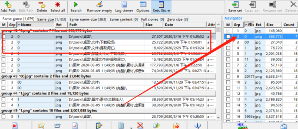Sort file list by Date column
Image resolution: width=298 pixels, height=129 pixels.
coord(185,25)
